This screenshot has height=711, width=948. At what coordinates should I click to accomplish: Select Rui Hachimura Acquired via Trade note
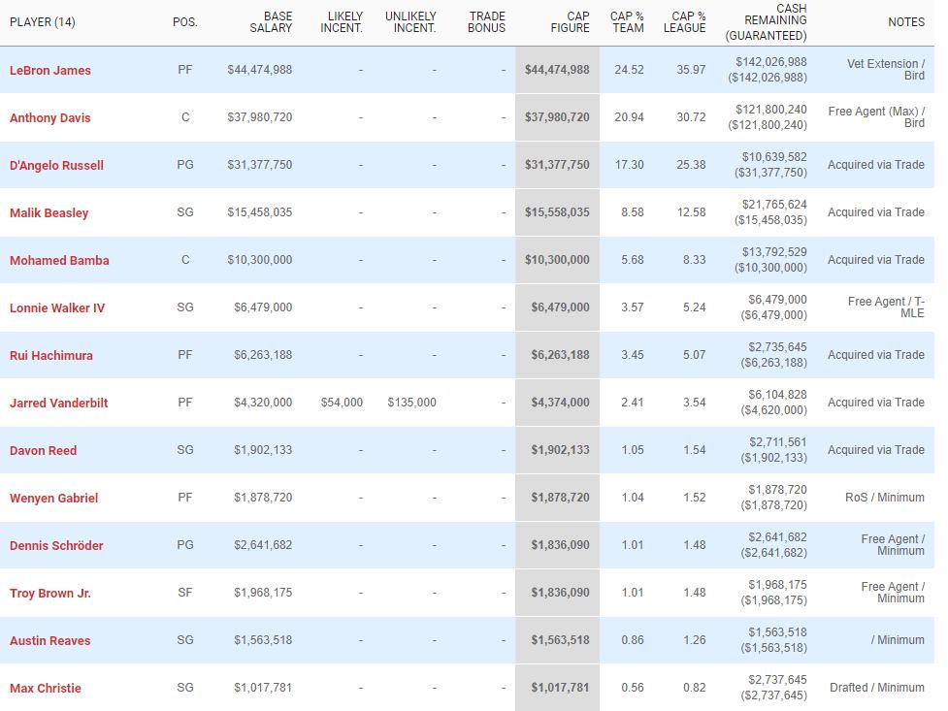(876, 355)
